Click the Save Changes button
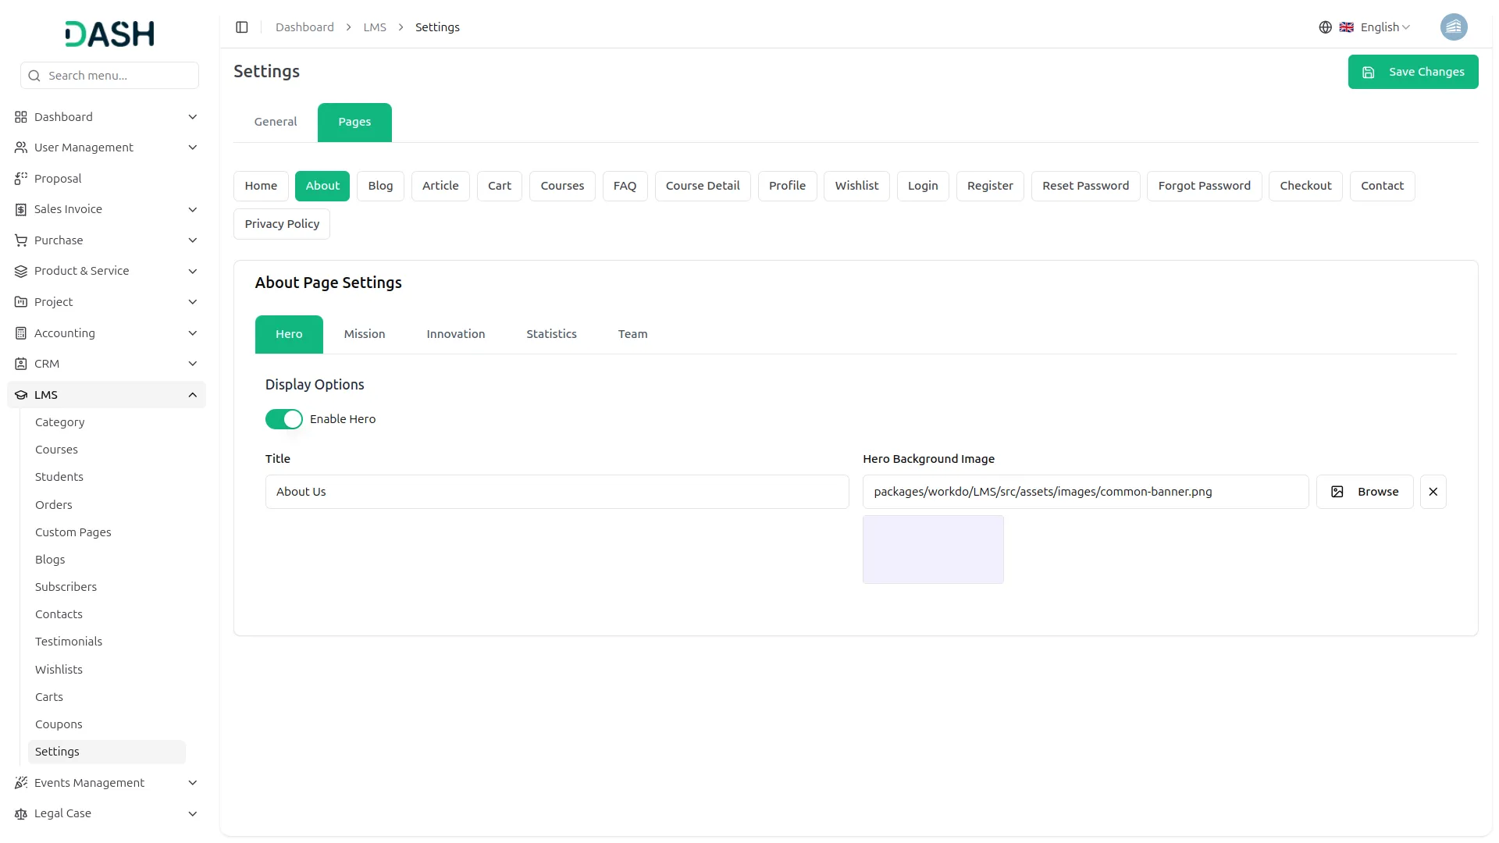Viewport: 1499px width, 843px height. (1412, 72)
